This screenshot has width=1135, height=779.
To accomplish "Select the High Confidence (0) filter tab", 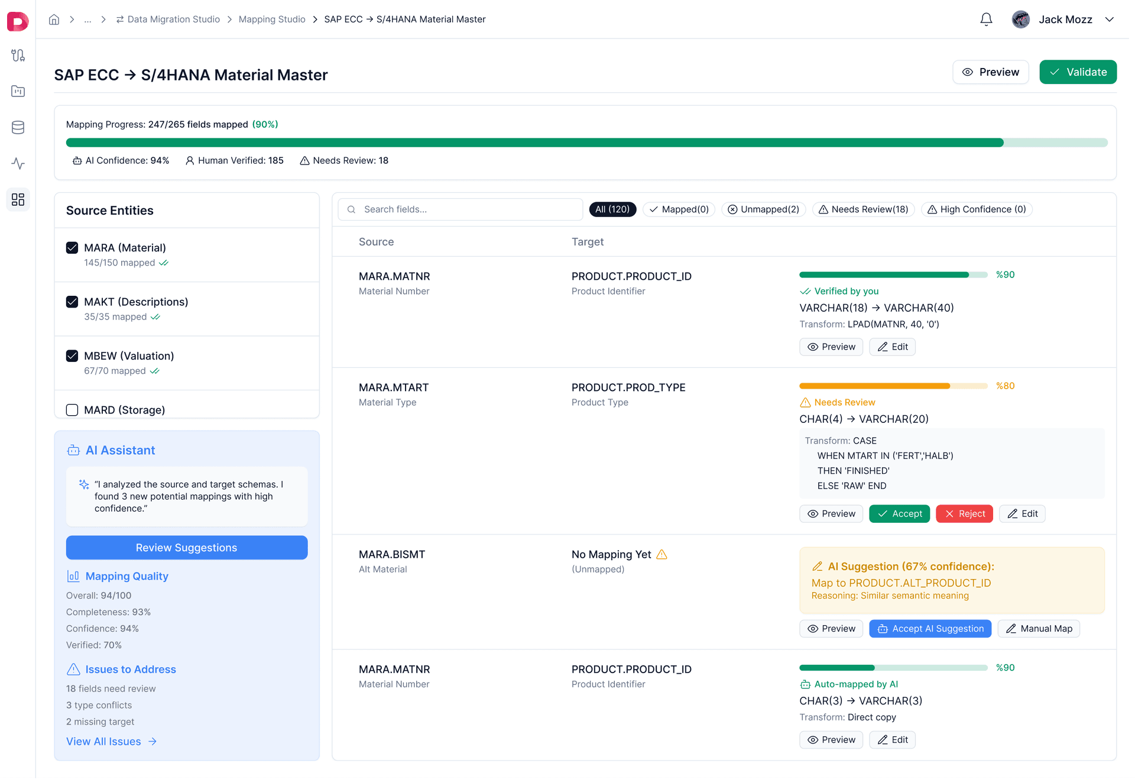I will coord(977,209).
